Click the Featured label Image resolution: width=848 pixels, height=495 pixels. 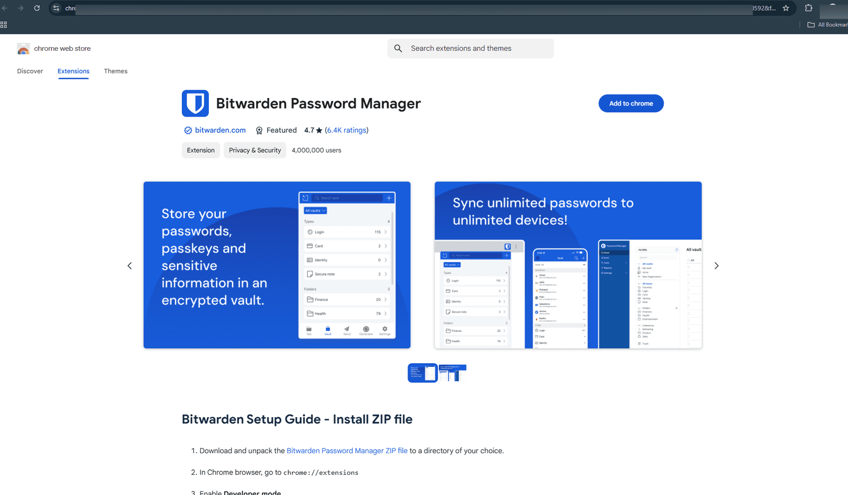coord(281,130)
